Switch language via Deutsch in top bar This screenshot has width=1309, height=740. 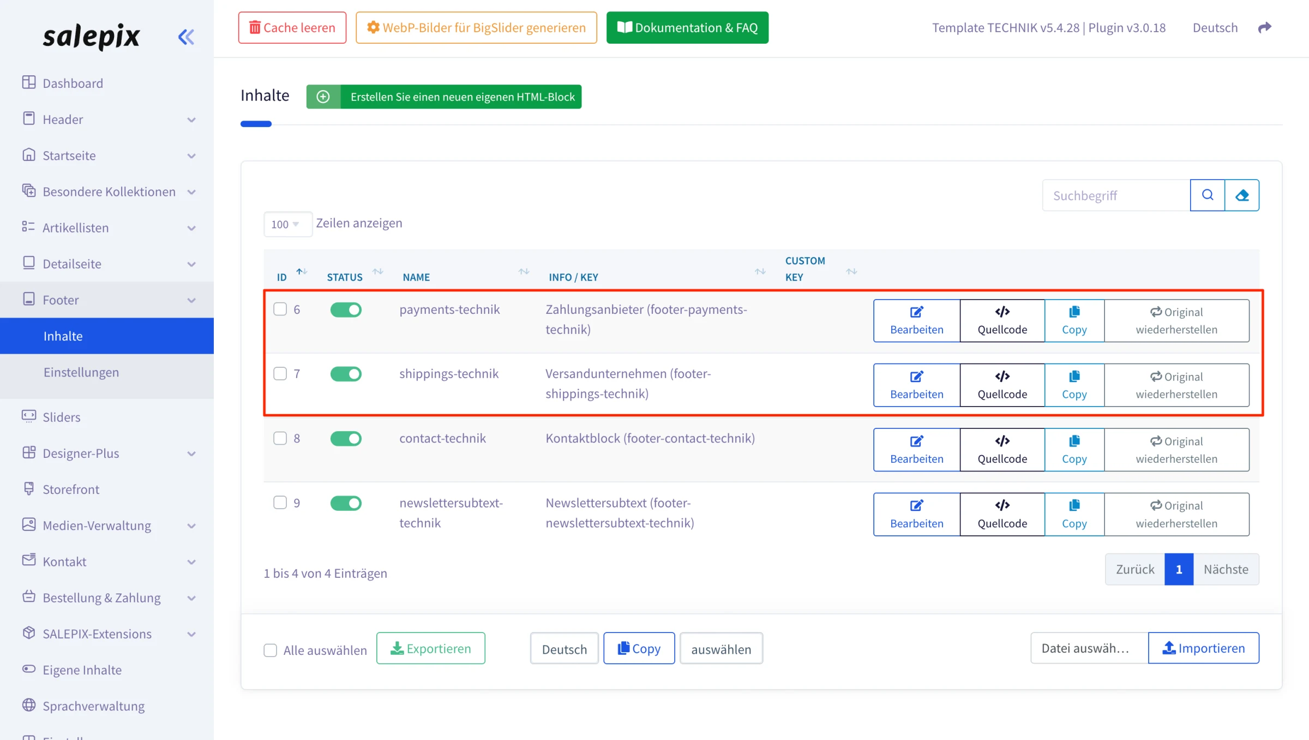pyautogui.click(x=1215, y=27)
